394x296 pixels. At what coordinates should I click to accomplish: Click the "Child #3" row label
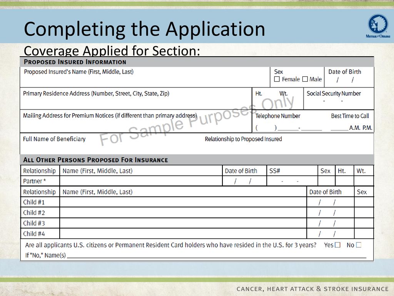tap(34, 223)
